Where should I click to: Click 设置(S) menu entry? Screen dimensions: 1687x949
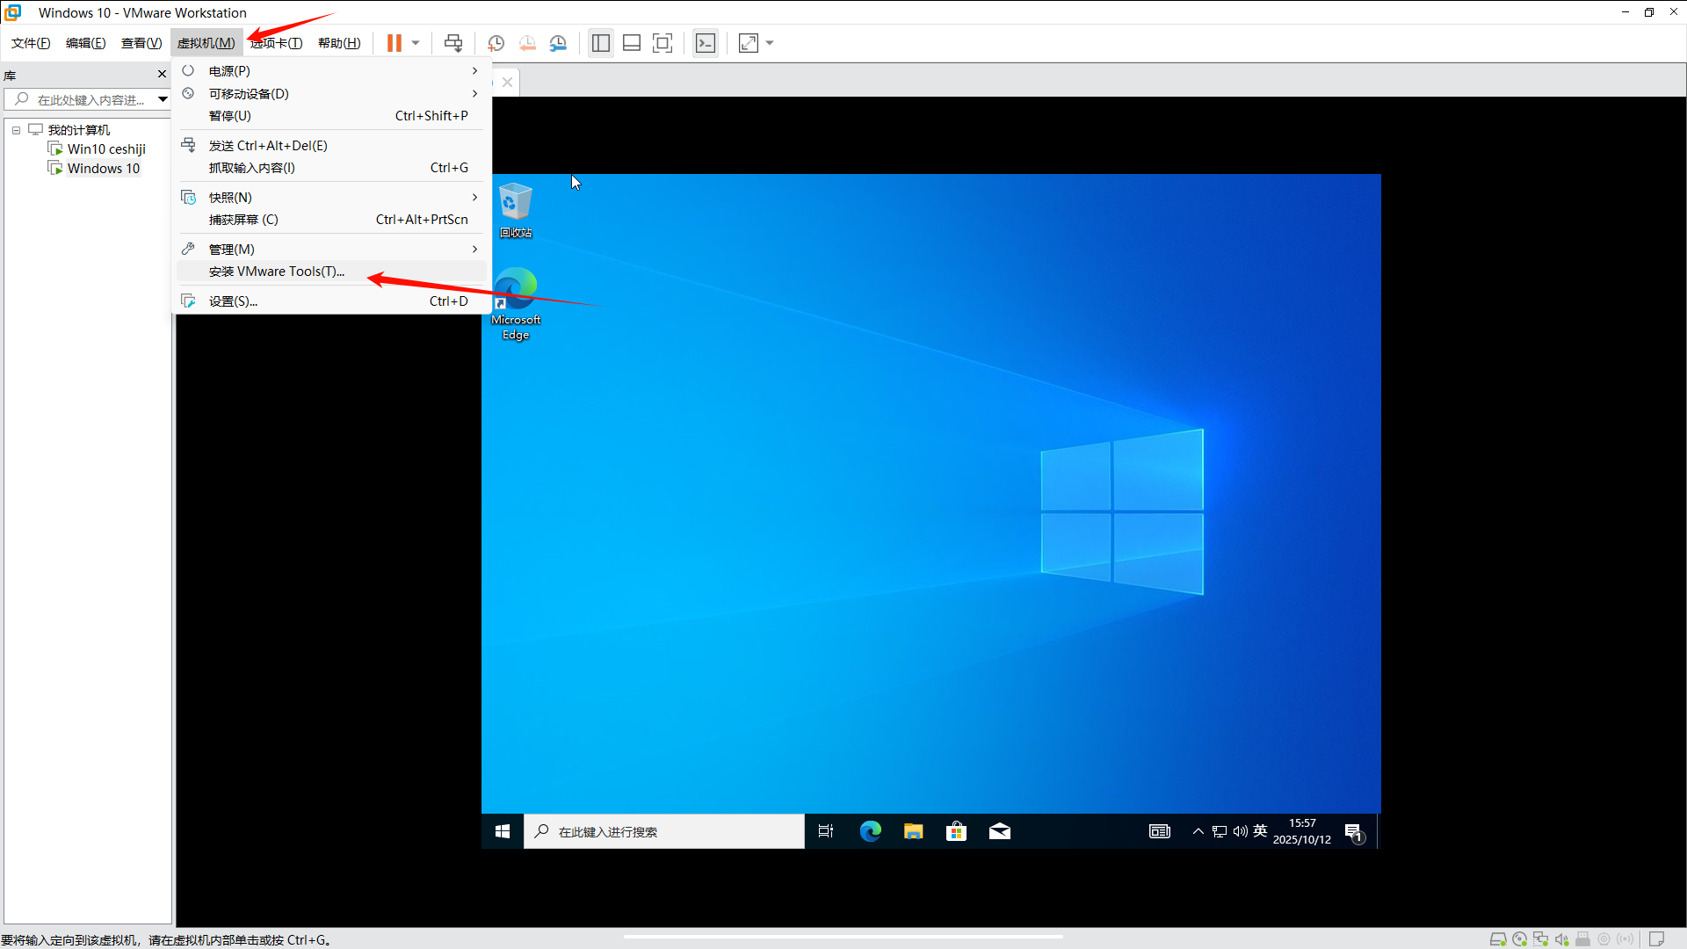233,301
